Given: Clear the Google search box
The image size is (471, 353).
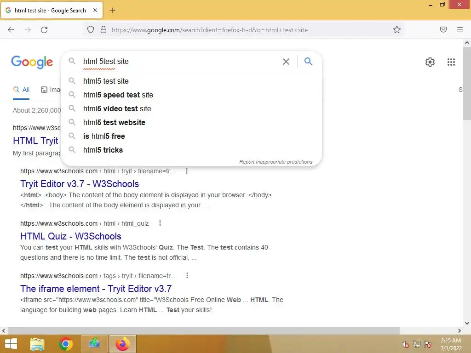Looking at the screenshot, I should [x=286, y=62].
